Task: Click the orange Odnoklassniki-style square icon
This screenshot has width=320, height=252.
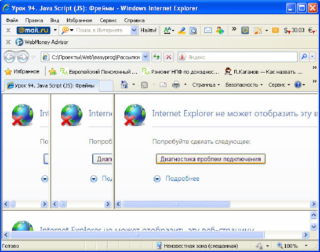Action: pyautogui.click(x=275, y=30)
